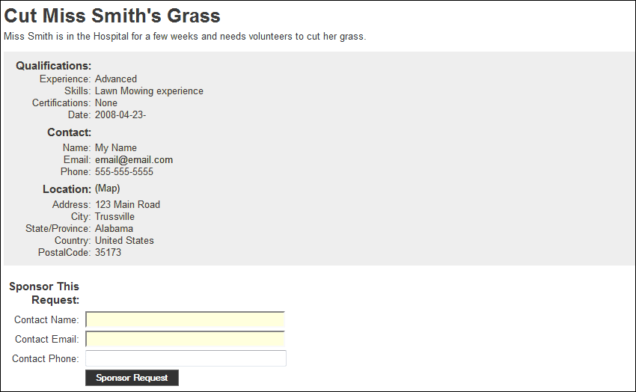
Task: Click the "Lawn Mowing experience" skills text
Action: 149,91
